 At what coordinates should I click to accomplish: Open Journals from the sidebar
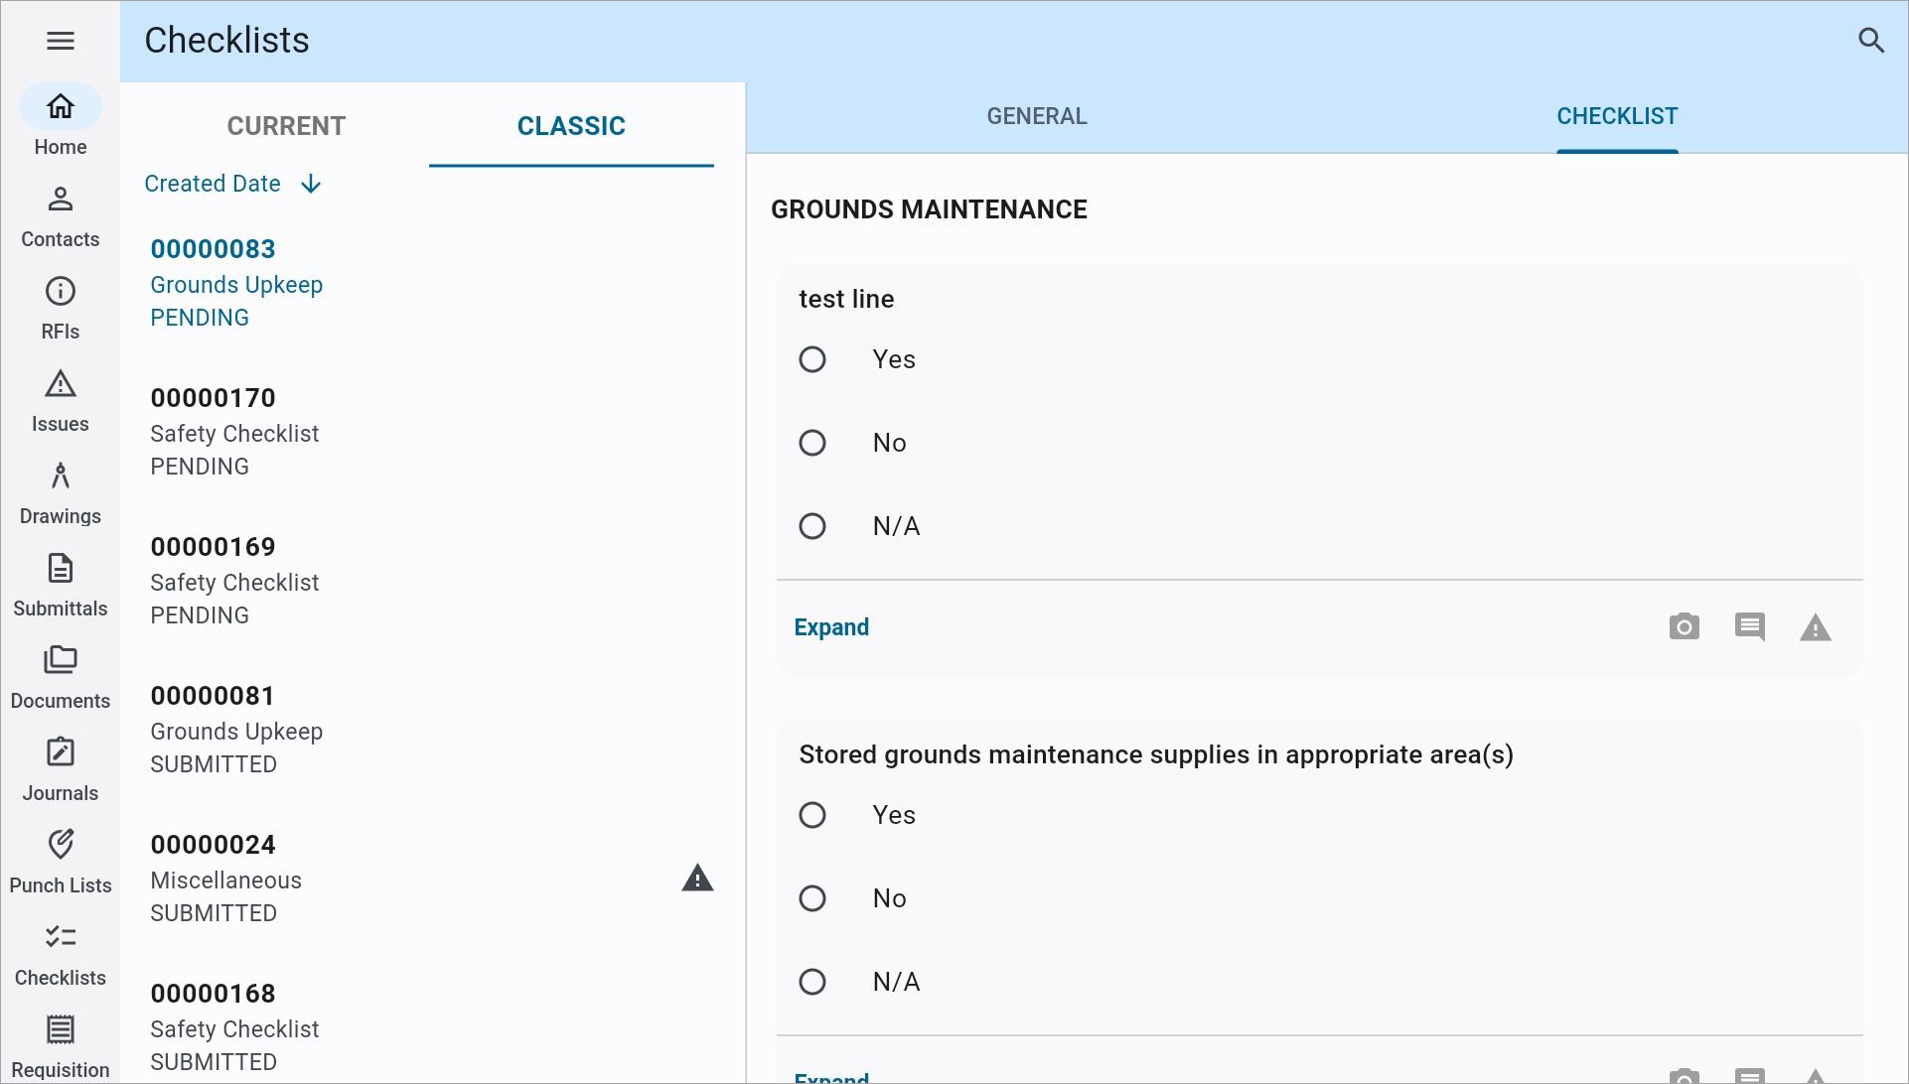tap(61, 770)
